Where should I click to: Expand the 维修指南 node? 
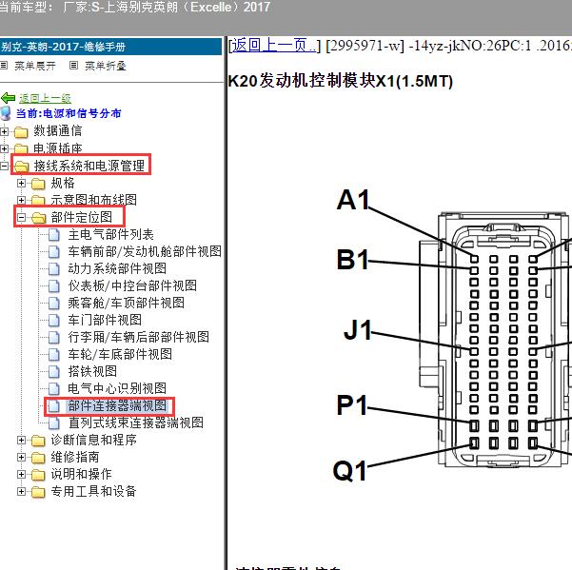pyautogui.click(x=21, y=458)
